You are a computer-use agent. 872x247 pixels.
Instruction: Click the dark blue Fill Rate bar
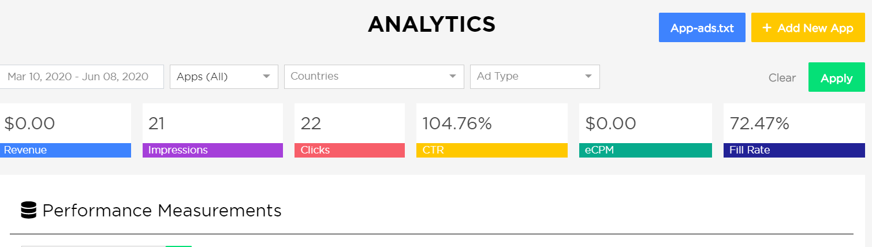[x=794, y=150]
